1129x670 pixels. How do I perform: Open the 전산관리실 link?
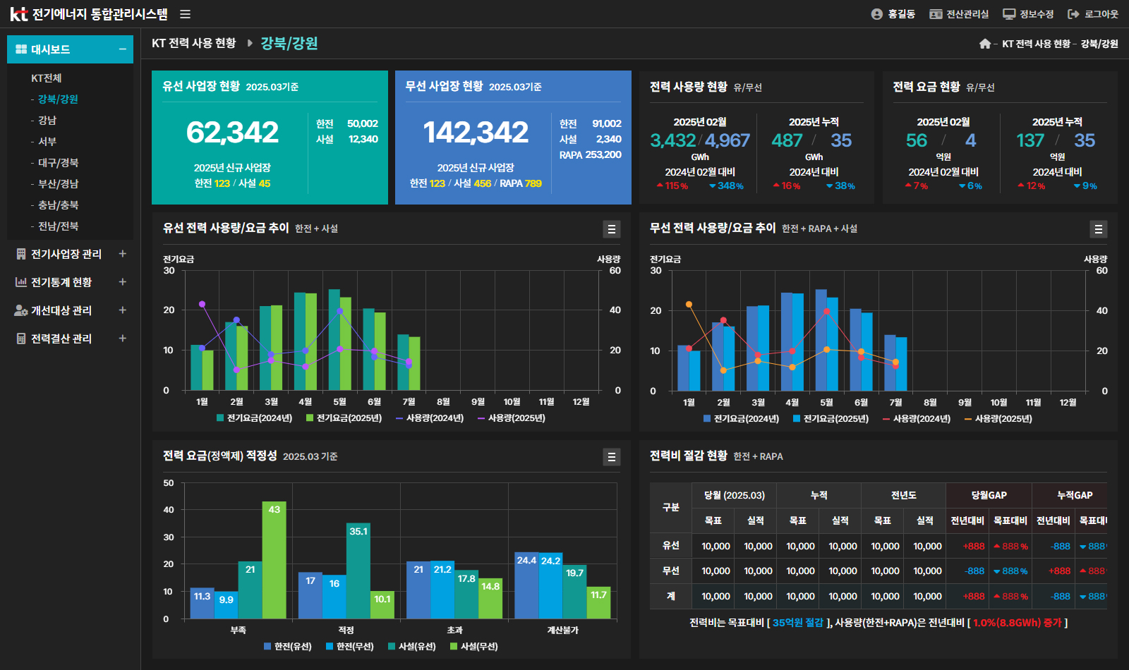967,14
